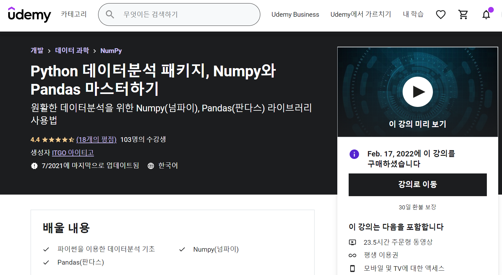Screen dimensions: 502x275
Task: Open the shopping cart icon
Action: (x=463, y=15)
